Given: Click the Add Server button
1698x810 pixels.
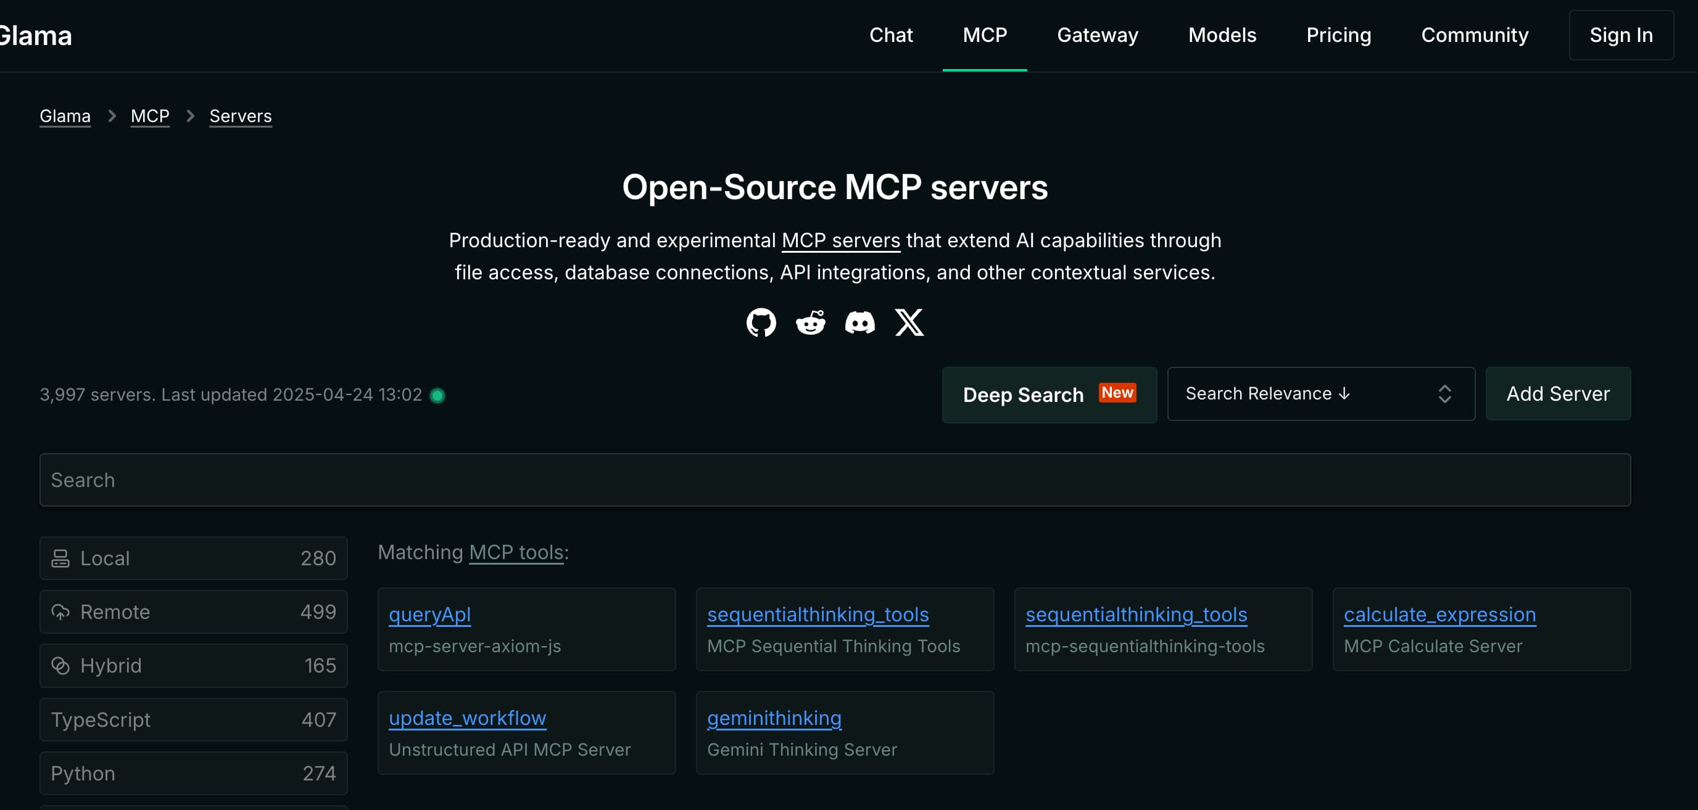Looking at the screenshot, I should (x=1557, y=394).
